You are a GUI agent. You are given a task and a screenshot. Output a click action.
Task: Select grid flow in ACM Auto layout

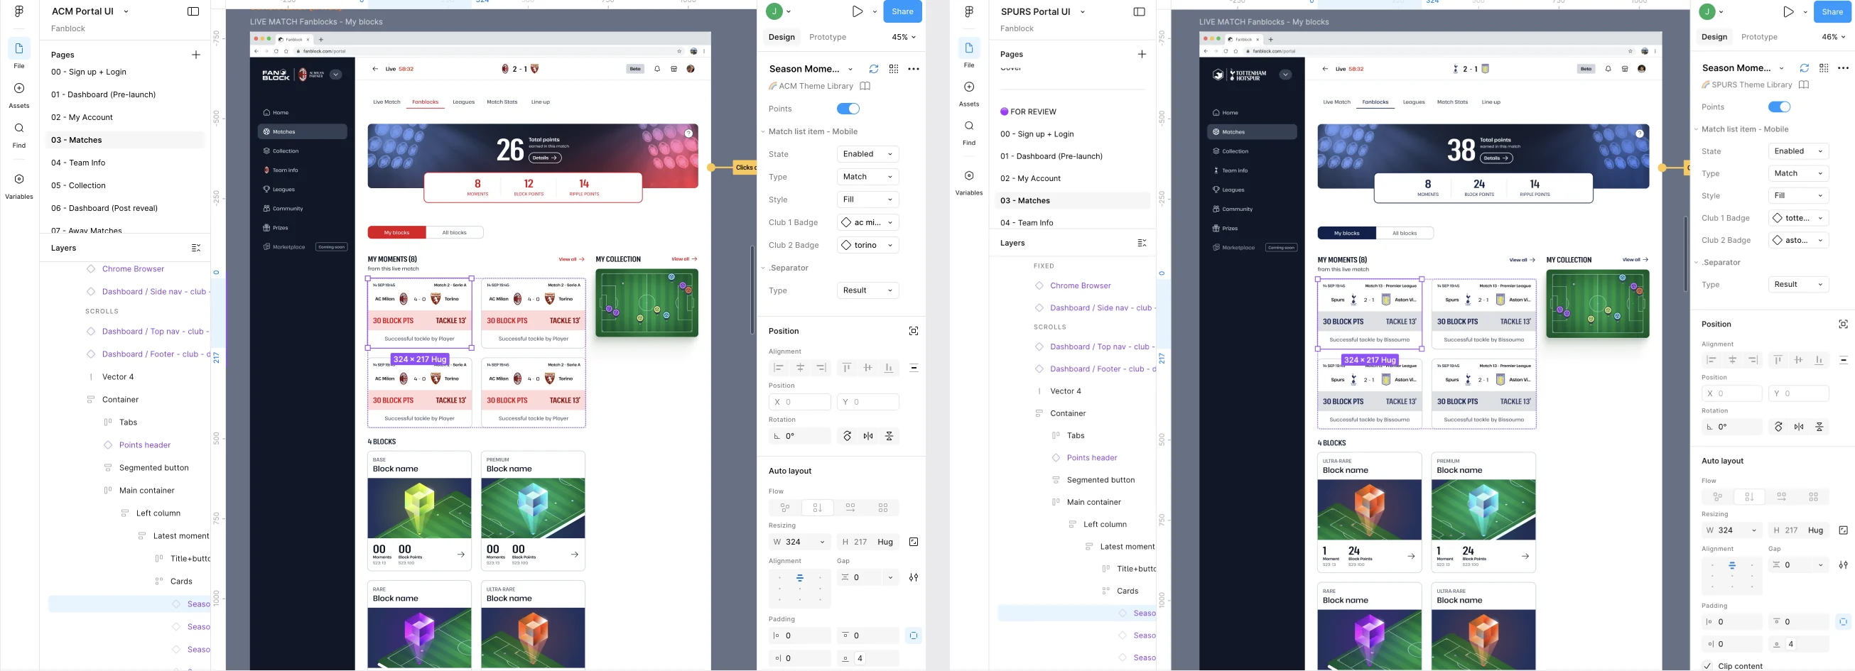click(x=883, y=508)
